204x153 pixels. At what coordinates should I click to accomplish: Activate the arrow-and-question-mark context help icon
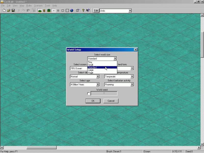click(x=88, y=10)
